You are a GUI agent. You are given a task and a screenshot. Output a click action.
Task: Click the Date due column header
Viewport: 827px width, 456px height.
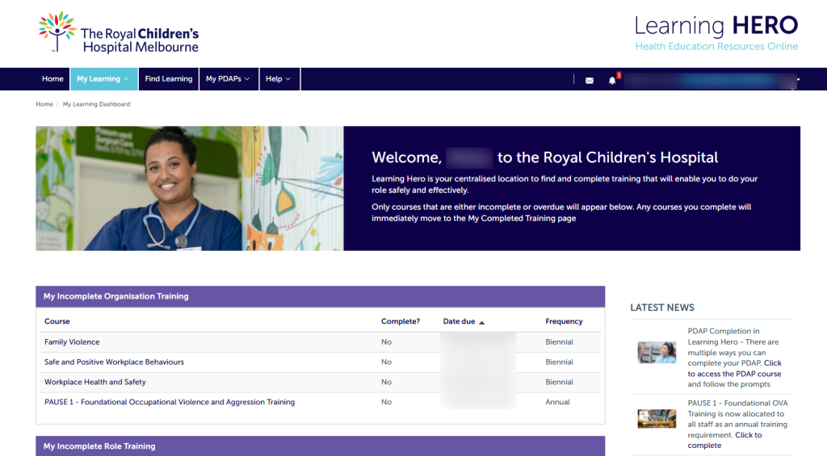(459, 321)
